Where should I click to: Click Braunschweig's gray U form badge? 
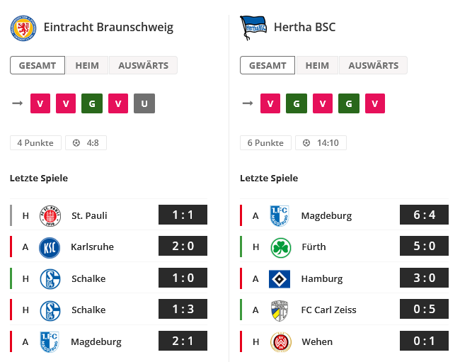[x=144, y=103]
